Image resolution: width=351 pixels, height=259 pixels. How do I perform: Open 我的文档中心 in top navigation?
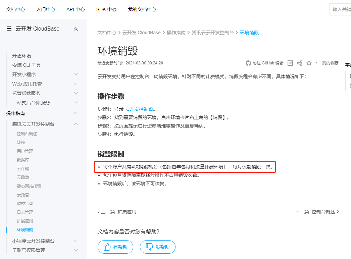point(142,9)
